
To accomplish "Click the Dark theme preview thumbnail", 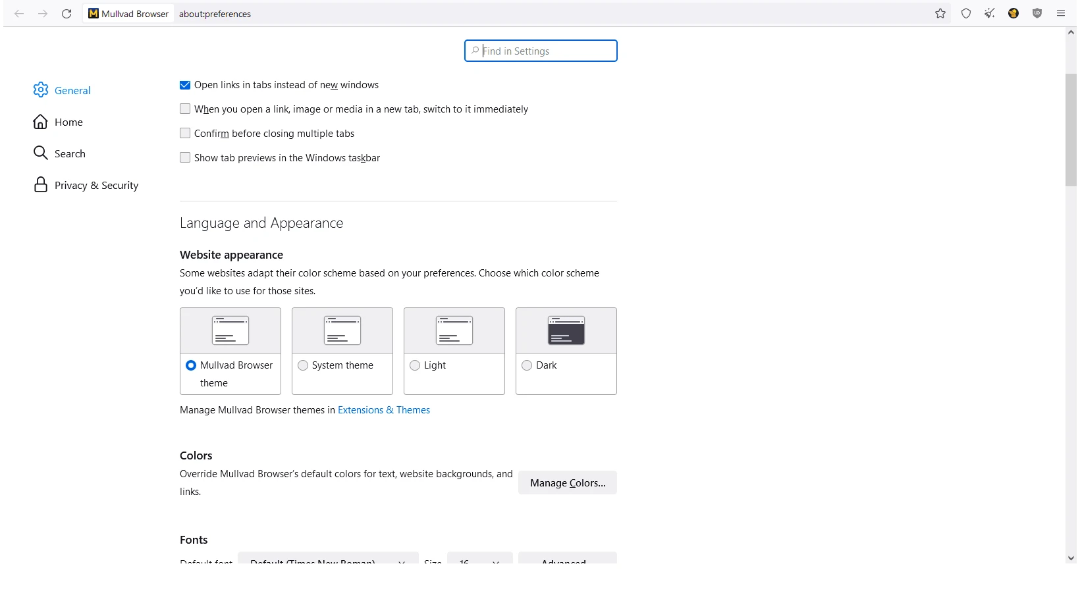I will 566,330.
